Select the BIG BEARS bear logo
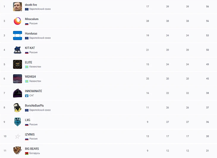Image resolution: width=217 pixels, height=158 pixels. point(18,151)
